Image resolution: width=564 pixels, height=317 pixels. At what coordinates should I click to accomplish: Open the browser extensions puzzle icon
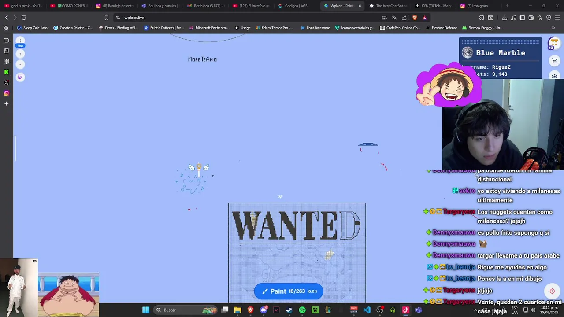(x=482, y=18)
